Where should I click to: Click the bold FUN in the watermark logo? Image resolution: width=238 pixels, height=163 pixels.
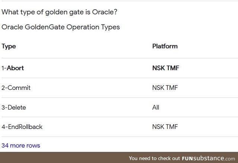click(x=187, y=159)
